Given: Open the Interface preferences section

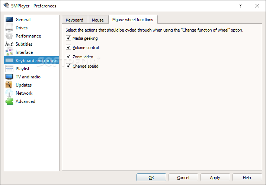Looking at the screenshot, I should coord(32,52).
